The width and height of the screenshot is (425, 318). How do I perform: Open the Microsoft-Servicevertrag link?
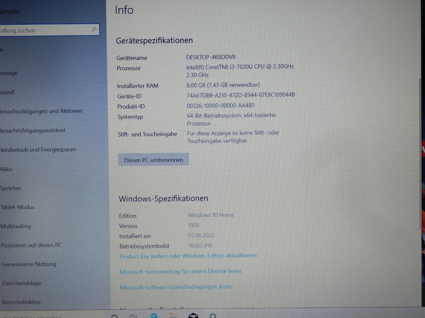pos(180,271)
